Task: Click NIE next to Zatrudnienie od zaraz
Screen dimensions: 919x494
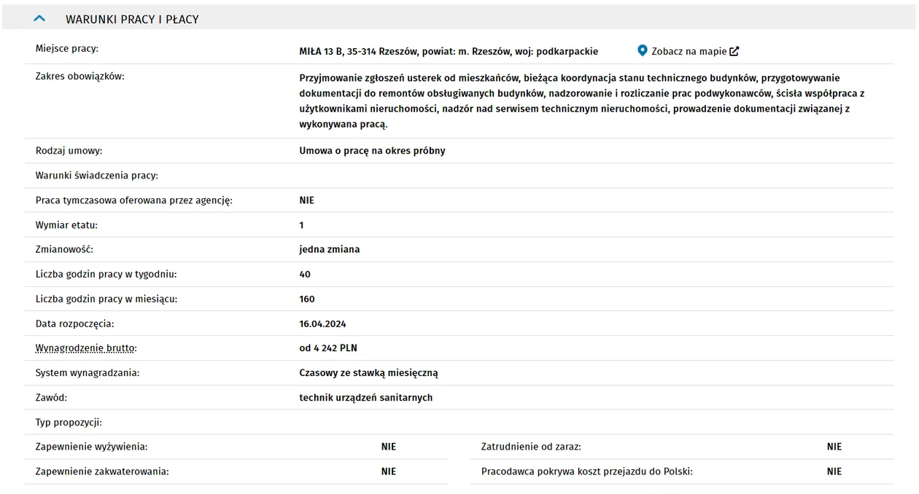Action: (x=834, y=447)
